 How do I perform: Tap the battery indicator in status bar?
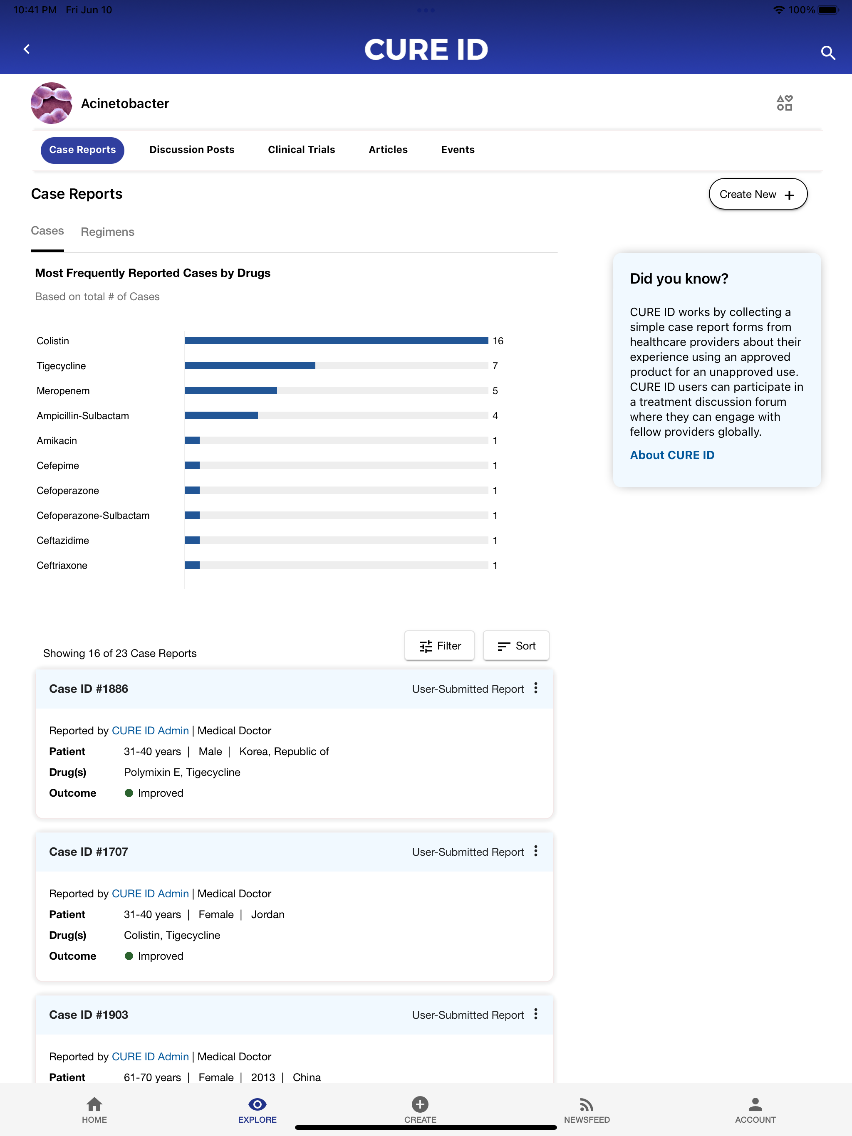(x=828, y=10)
